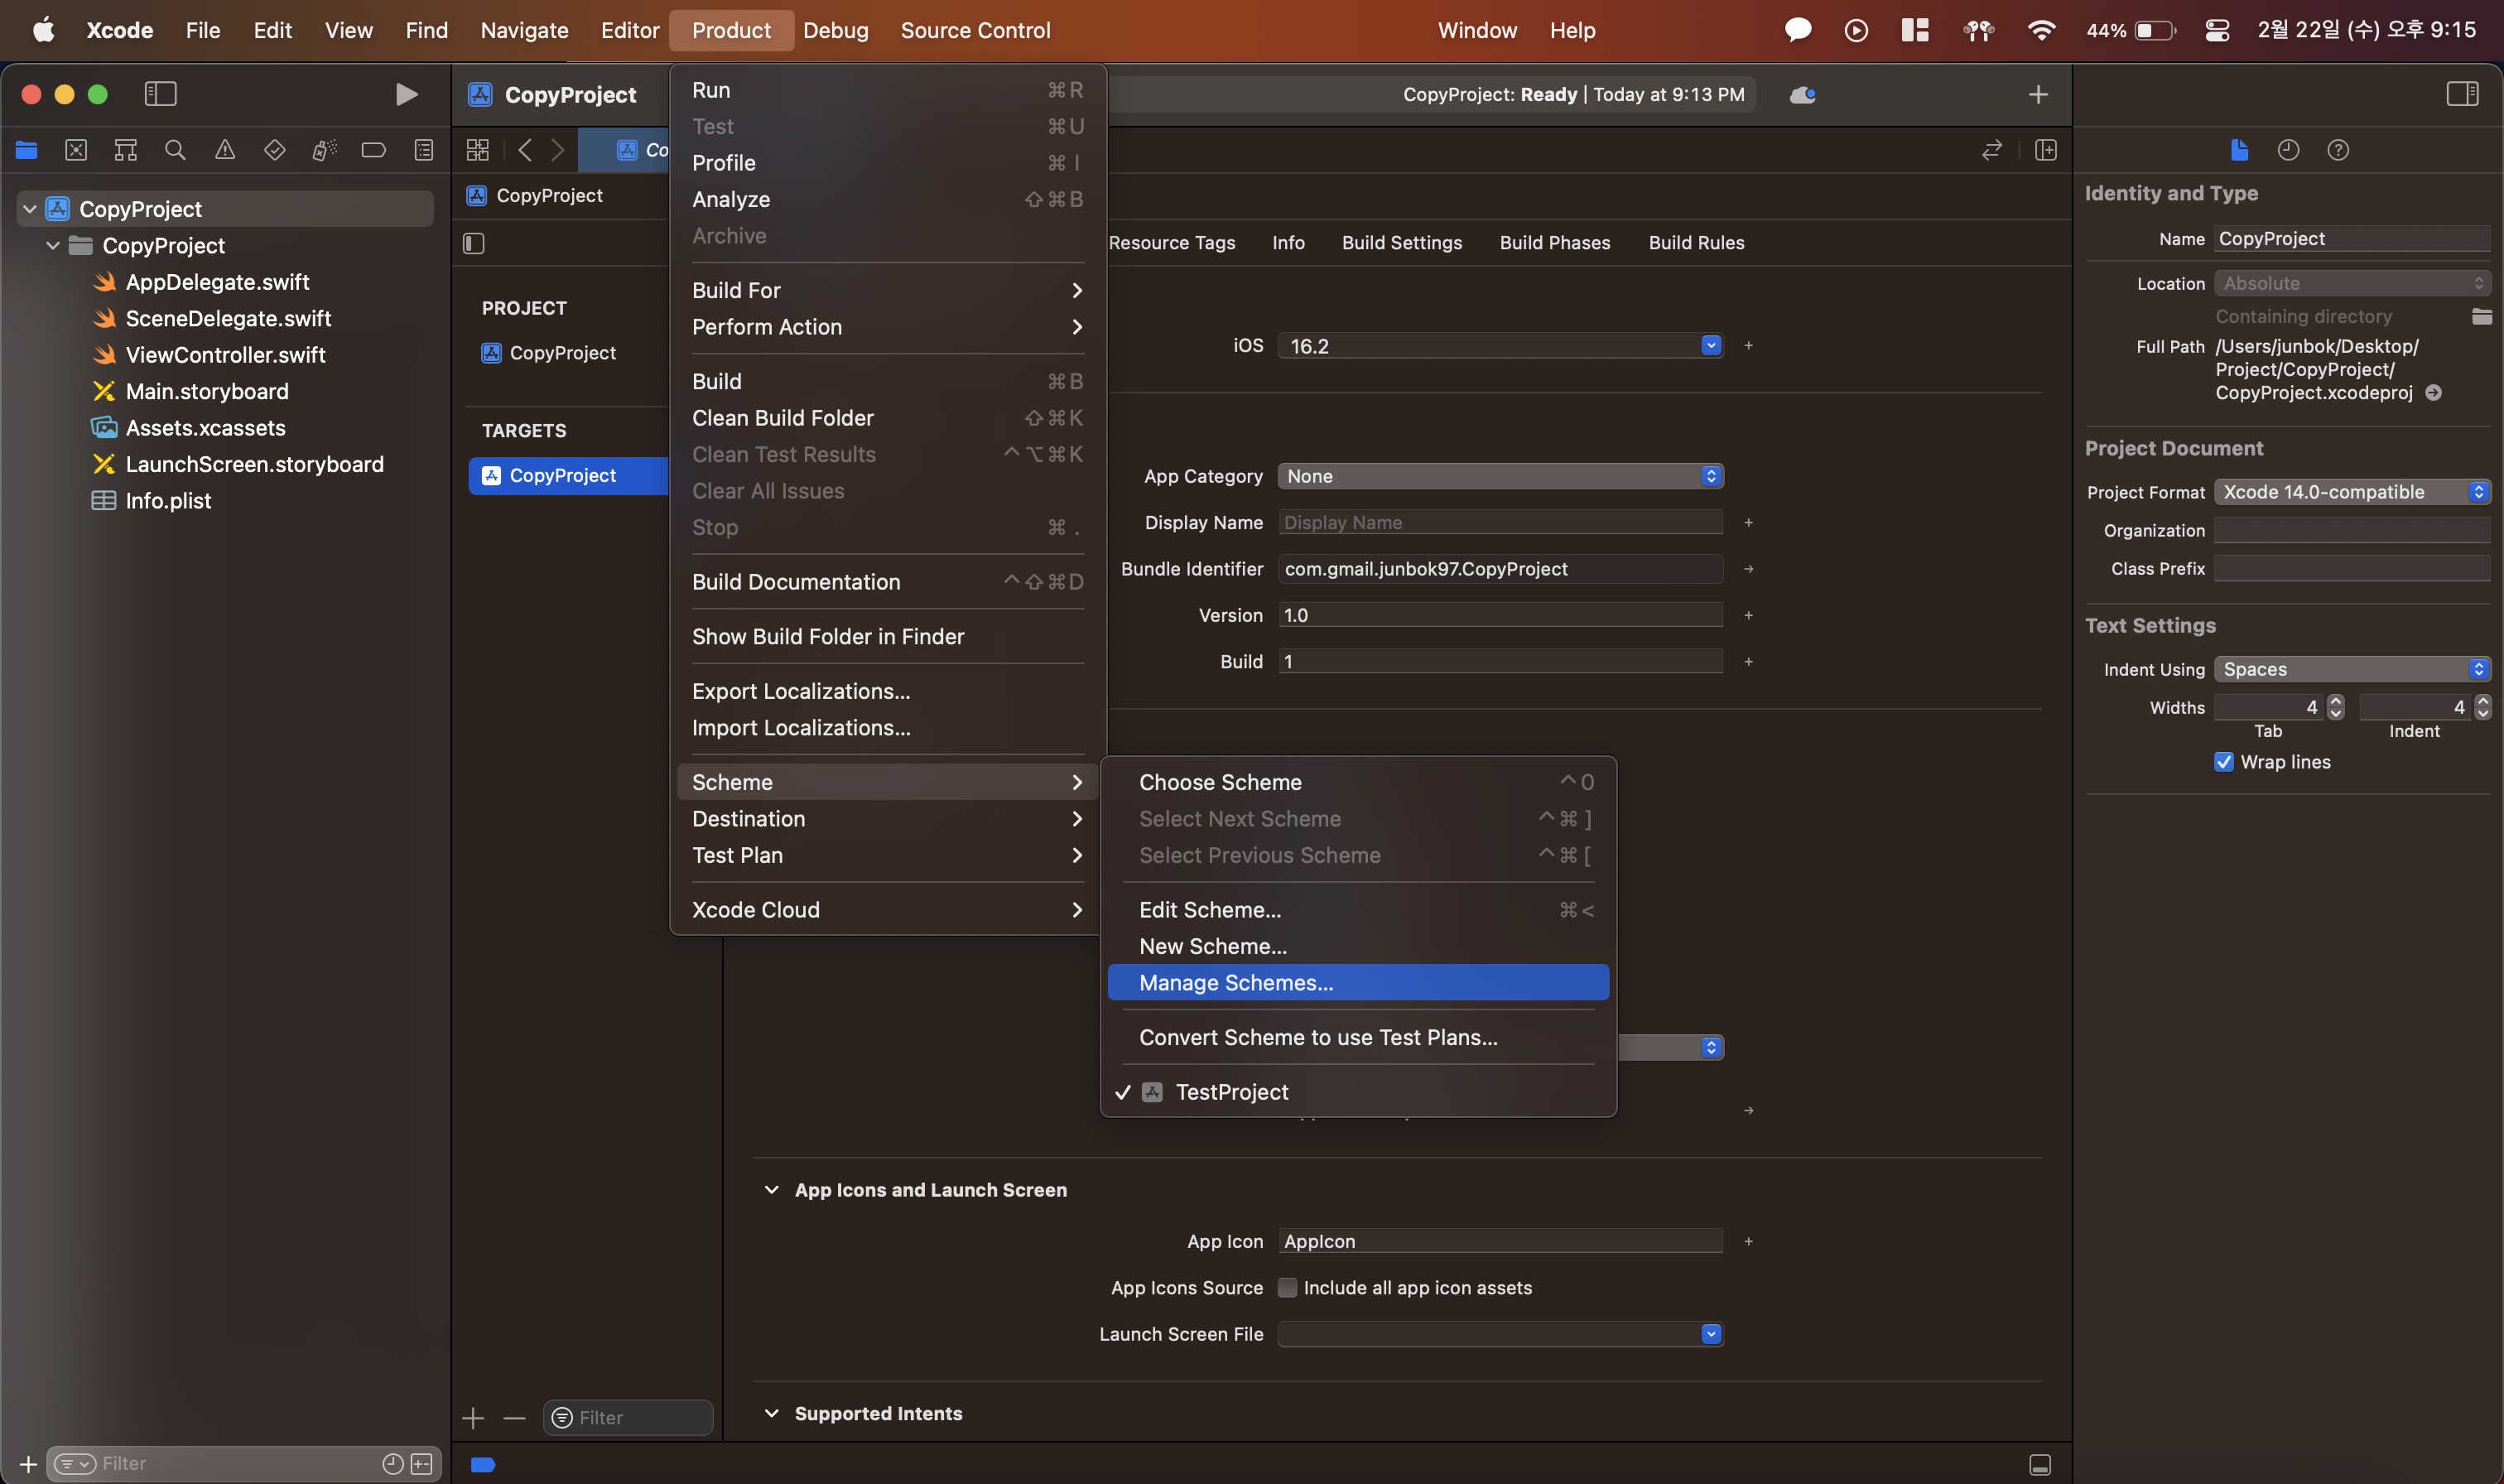Open the Project Format dropdown
Image resolution: width=2504 pixels, height=1484 pixels.
coord(2351,492)
